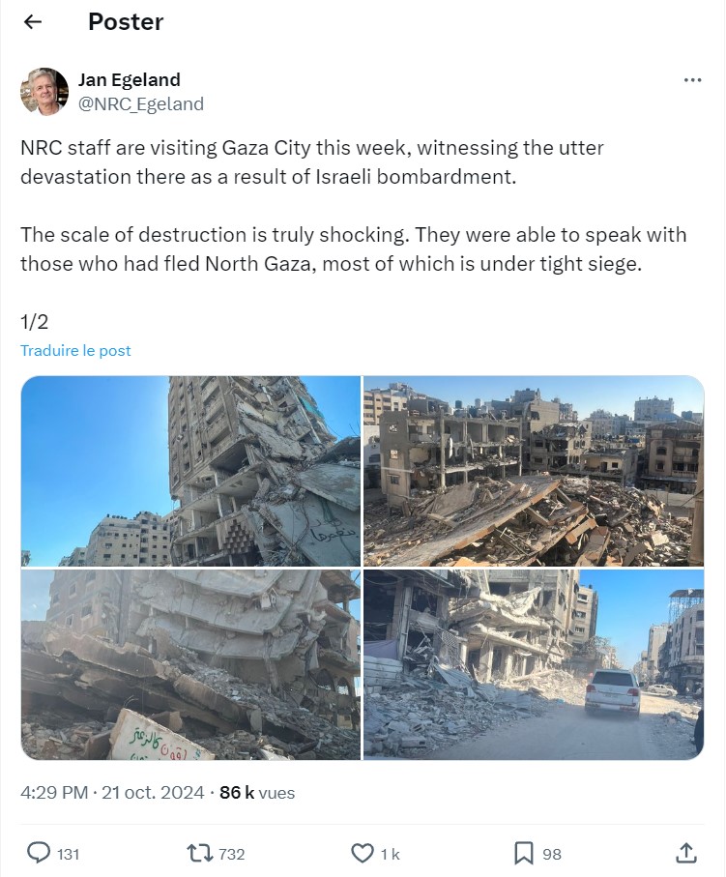726x877 pixels.
Task: Open the @NRC_Egeland handle
Action: [141, 104]
